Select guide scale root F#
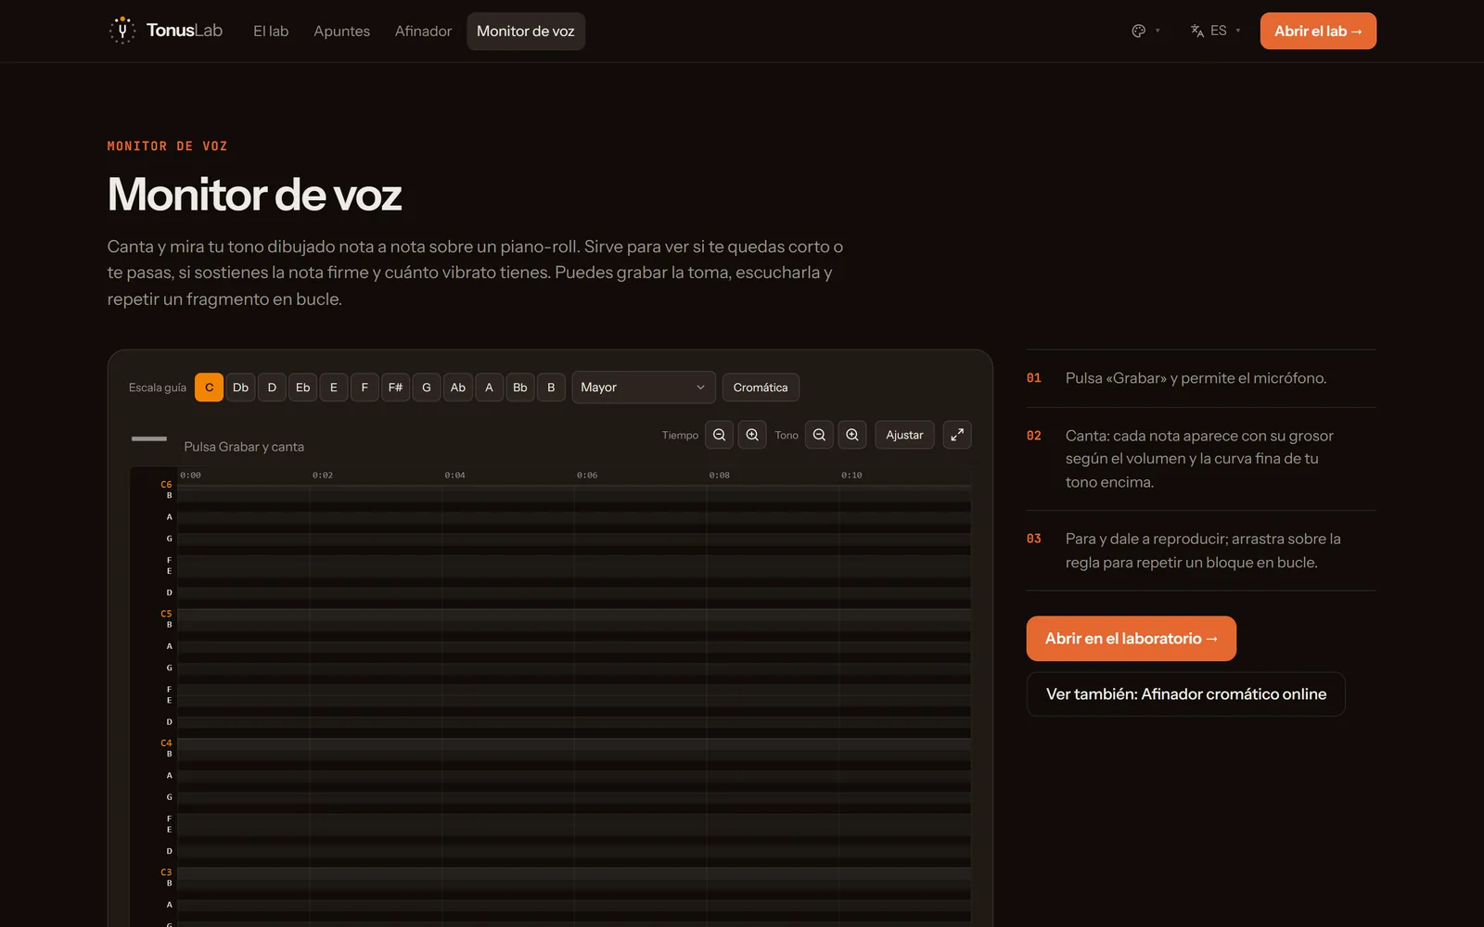This screenshot has height=927, width=1484. coord(395,387)
